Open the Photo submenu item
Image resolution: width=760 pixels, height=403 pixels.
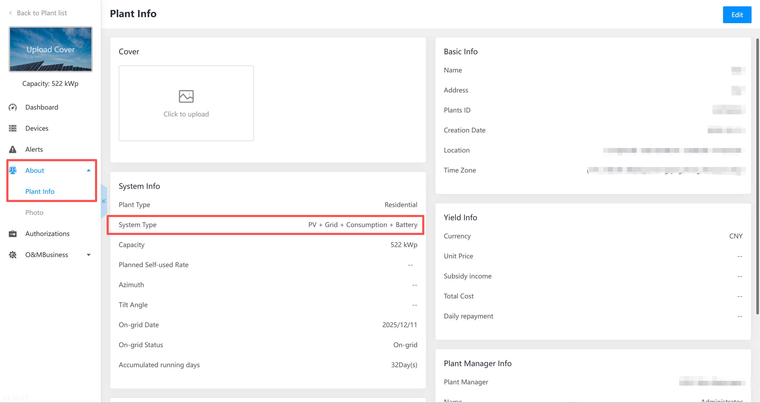[34, 212]
